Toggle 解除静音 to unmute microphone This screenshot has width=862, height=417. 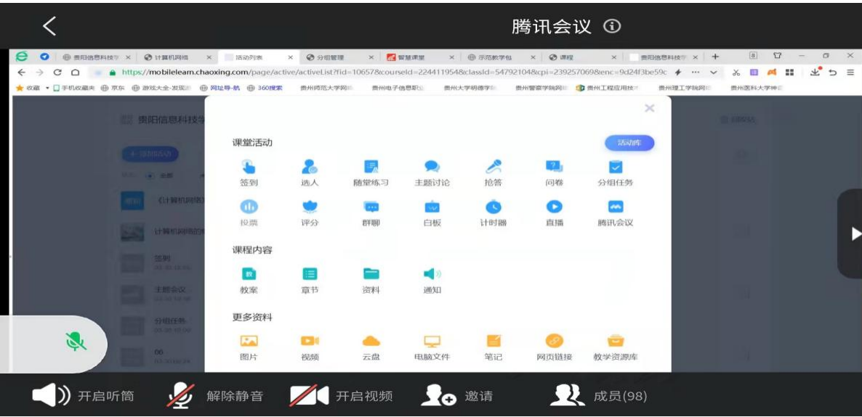pos(215,396)
